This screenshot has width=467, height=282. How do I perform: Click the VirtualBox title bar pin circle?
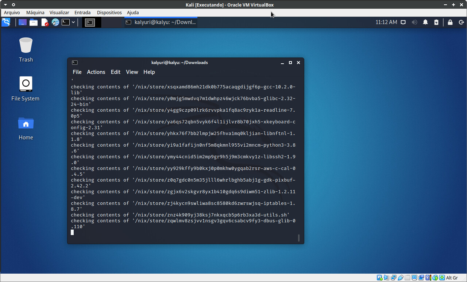click(13, 5)
